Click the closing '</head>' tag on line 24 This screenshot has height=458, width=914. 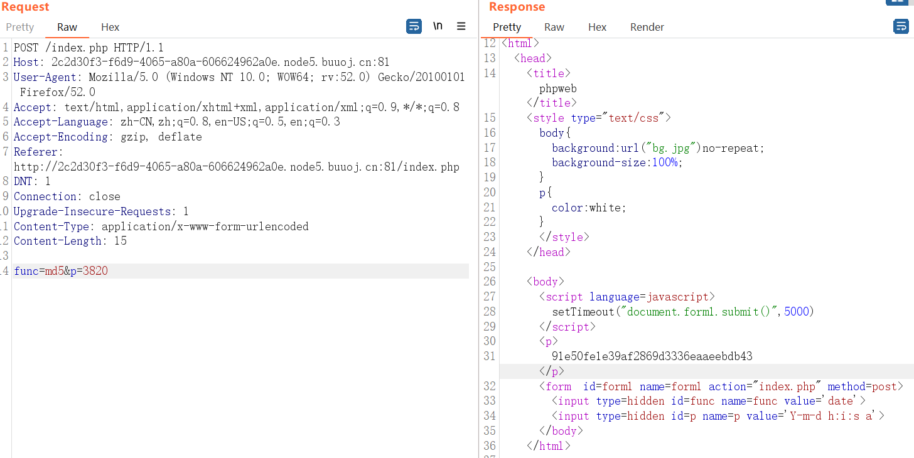tap(549, 252)
